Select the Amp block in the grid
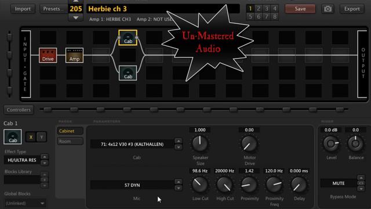Image resolution: width=371 pixels, height=209 pixels. [x=74, y=55]
